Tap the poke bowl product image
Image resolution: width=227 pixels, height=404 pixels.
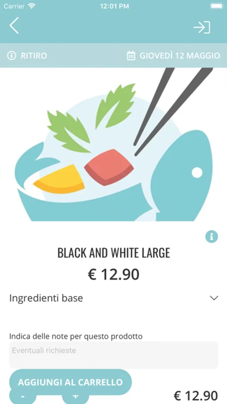[x=113, y=144]
